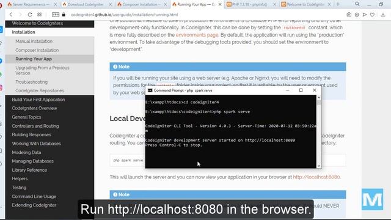
Task: Open the http://localhost:8080 link
Action: click(x=316, y=177)
